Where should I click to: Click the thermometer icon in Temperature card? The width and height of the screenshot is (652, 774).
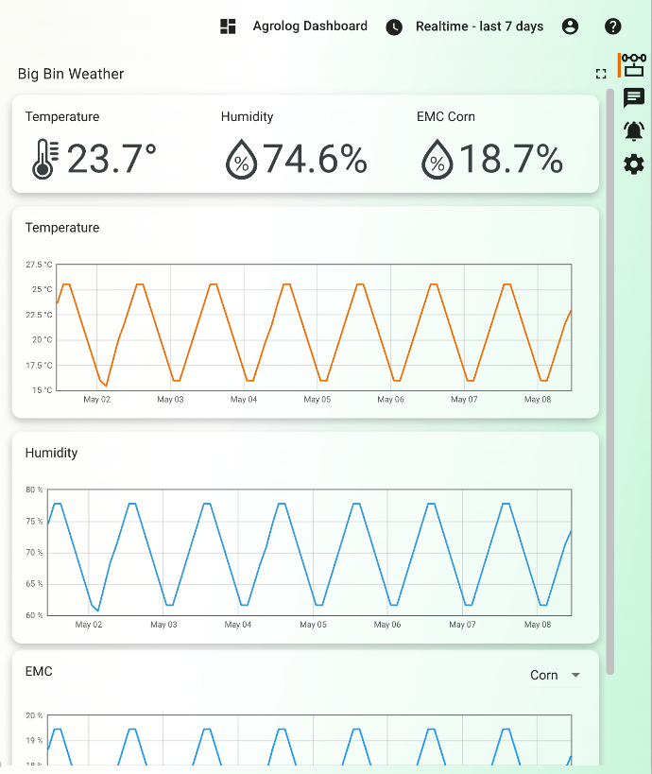tap(44, 159)
